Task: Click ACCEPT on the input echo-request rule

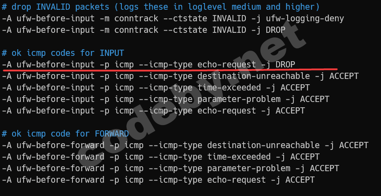Action: tap(290, 111)
